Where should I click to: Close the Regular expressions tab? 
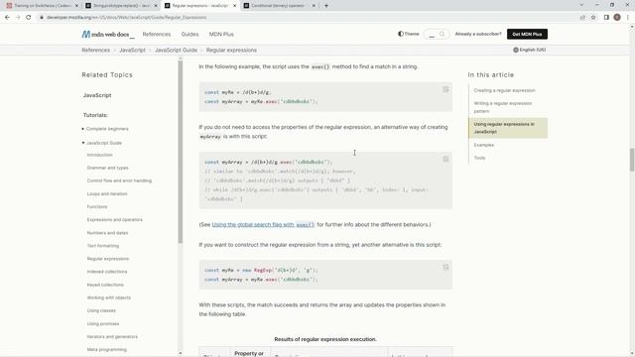(234, 6)
